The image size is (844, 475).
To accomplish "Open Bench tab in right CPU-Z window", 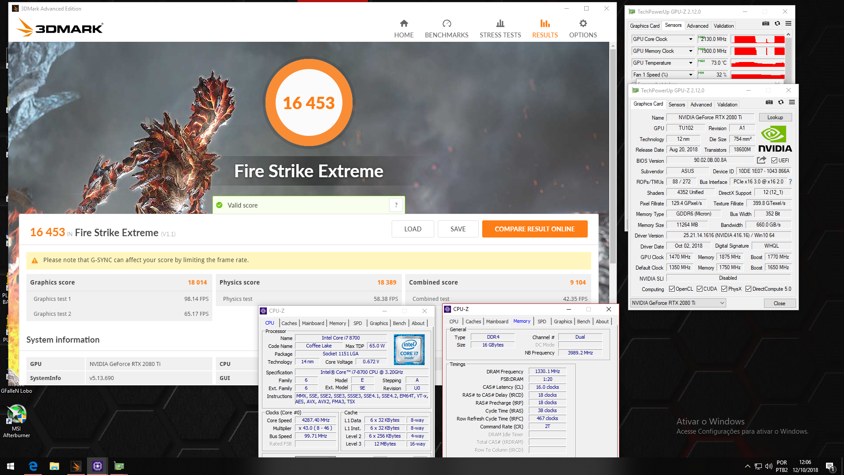I will (x=583, y=322).
